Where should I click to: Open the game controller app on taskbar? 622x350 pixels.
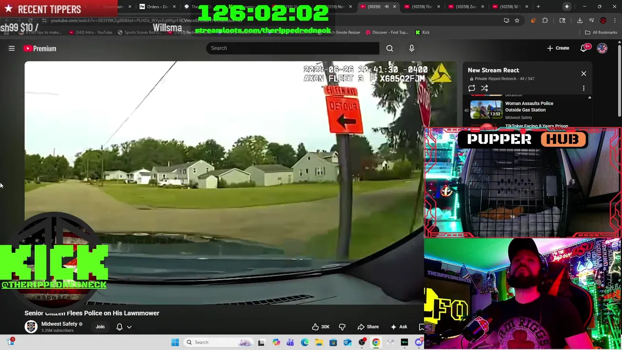pos(390,342)
